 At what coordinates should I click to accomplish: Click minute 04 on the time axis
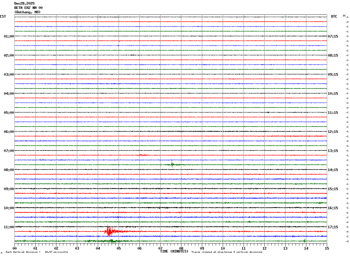(x=98, y=248)
